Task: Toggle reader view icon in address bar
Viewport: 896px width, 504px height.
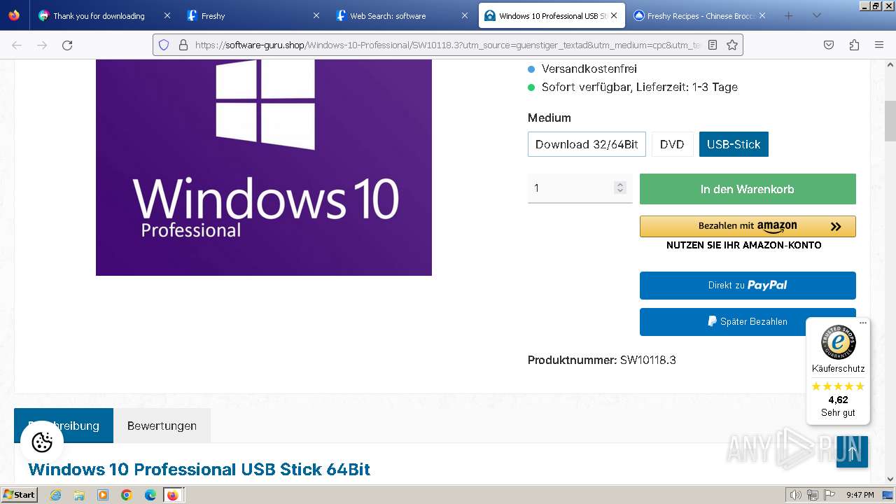Action: point(713,45)
